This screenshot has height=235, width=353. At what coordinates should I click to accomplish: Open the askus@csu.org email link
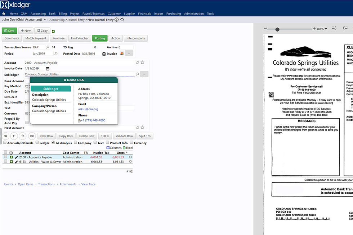(x=88, y=109)
